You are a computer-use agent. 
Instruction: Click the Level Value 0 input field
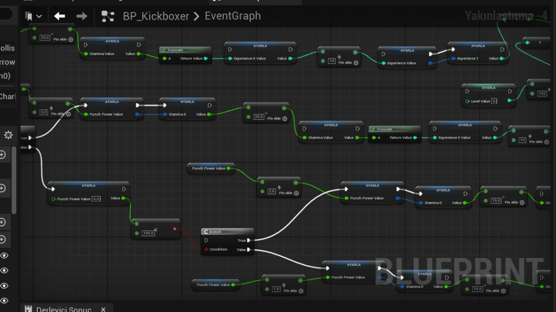(x=494, y=101)
